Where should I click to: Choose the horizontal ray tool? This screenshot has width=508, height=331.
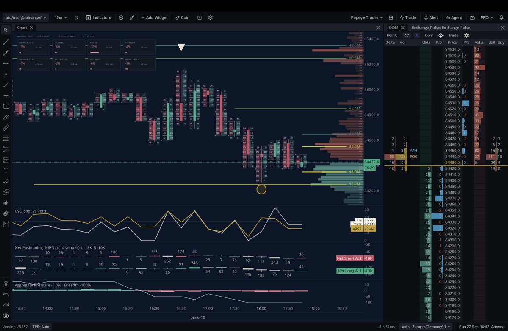click(6, 96)
